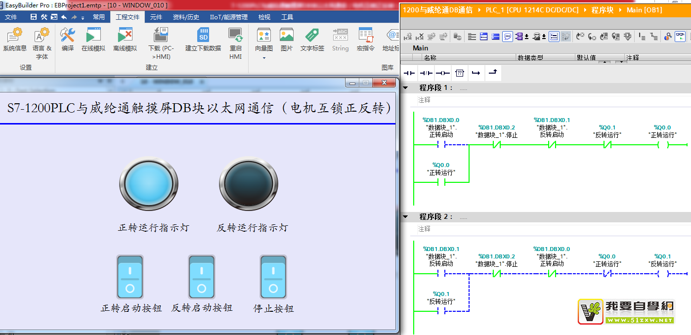Toggle the 反转启动按钮 switch

pos(202,277)
